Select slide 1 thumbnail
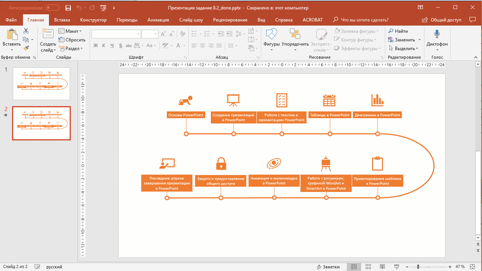 click(x=41, y=84)
